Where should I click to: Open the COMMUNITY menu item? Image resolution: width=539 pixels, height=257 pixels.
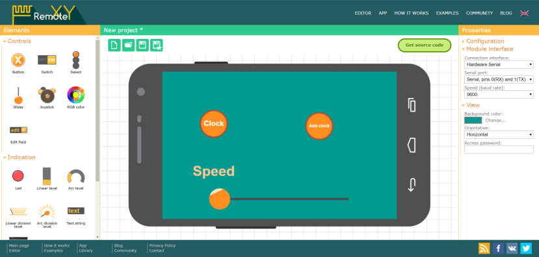pyautogui.click(x=480, y=13)
